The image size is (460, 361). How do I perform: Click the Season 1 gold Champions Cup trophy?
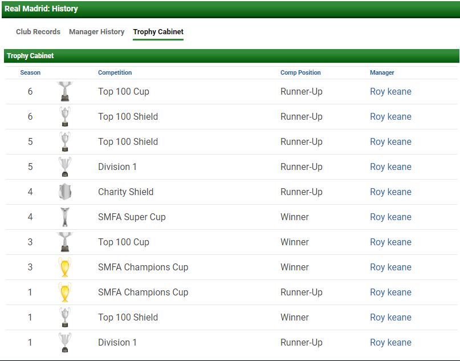pyautogui.click(x=65, y=292)
